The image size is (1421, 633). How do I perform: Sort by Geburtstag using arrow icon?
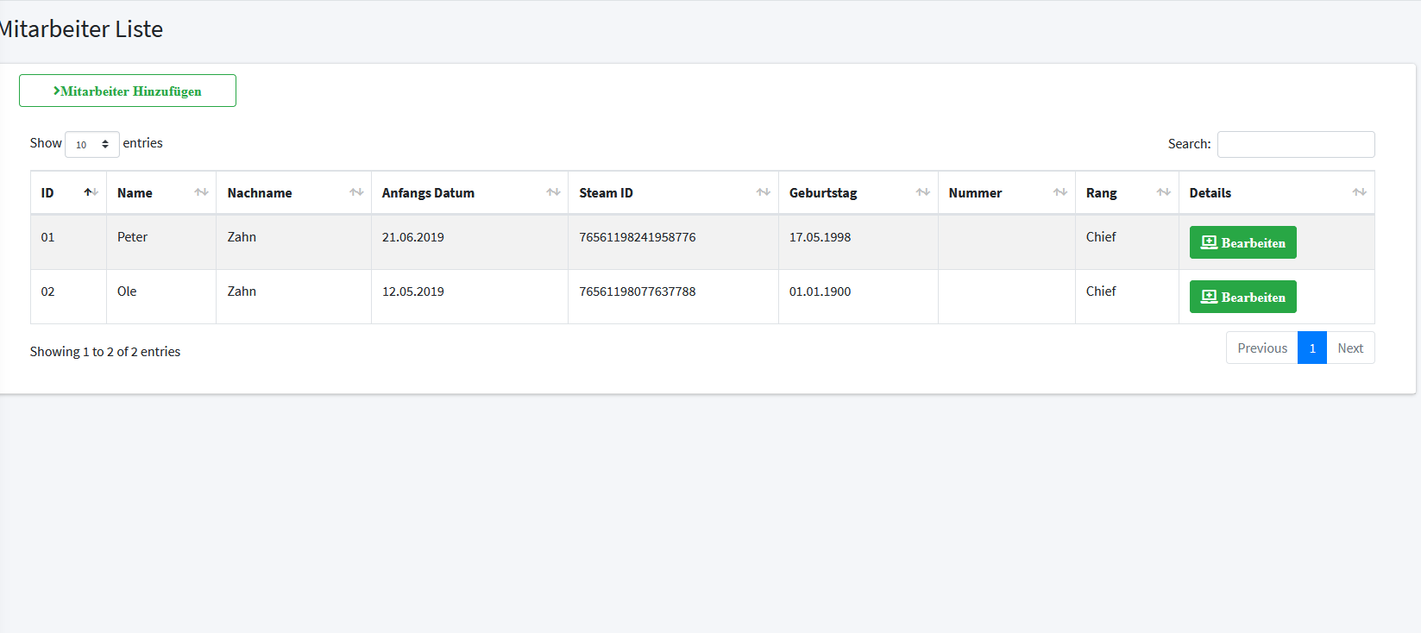click(x=923, y=192)
